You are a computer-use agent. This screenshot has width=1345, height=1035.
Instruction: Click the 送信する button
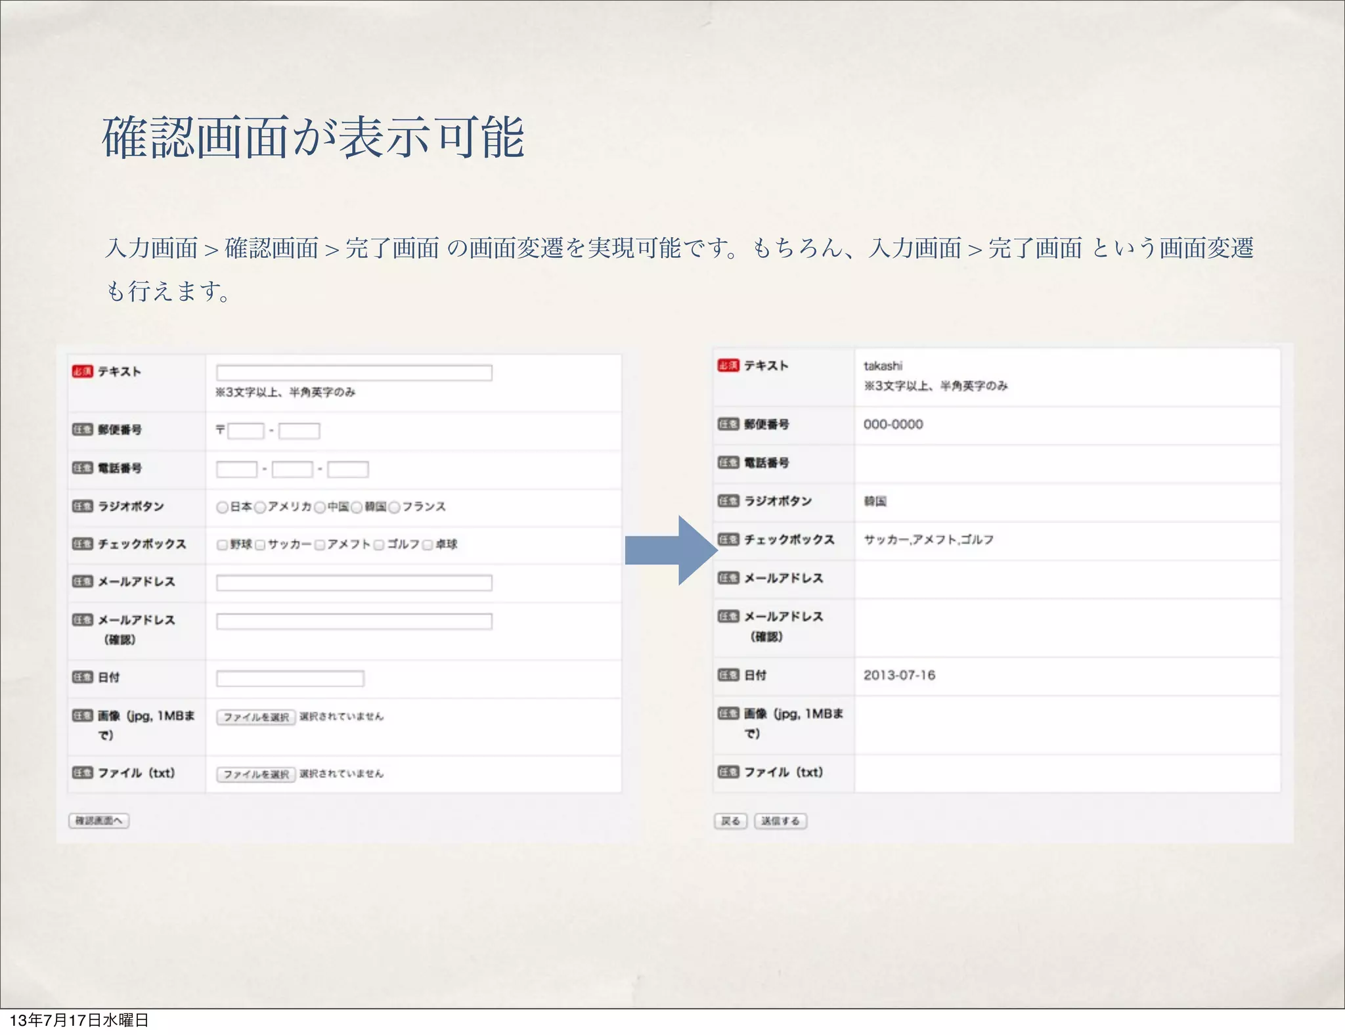pos(780,821)
